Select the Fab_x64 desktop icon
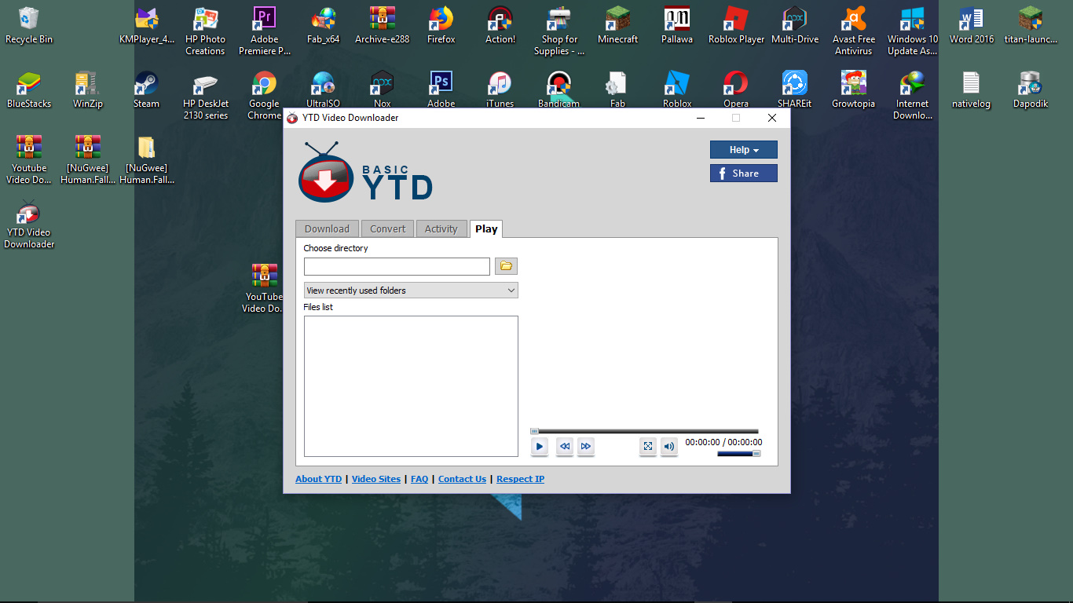1073x603 pixels. coord(324,26)
